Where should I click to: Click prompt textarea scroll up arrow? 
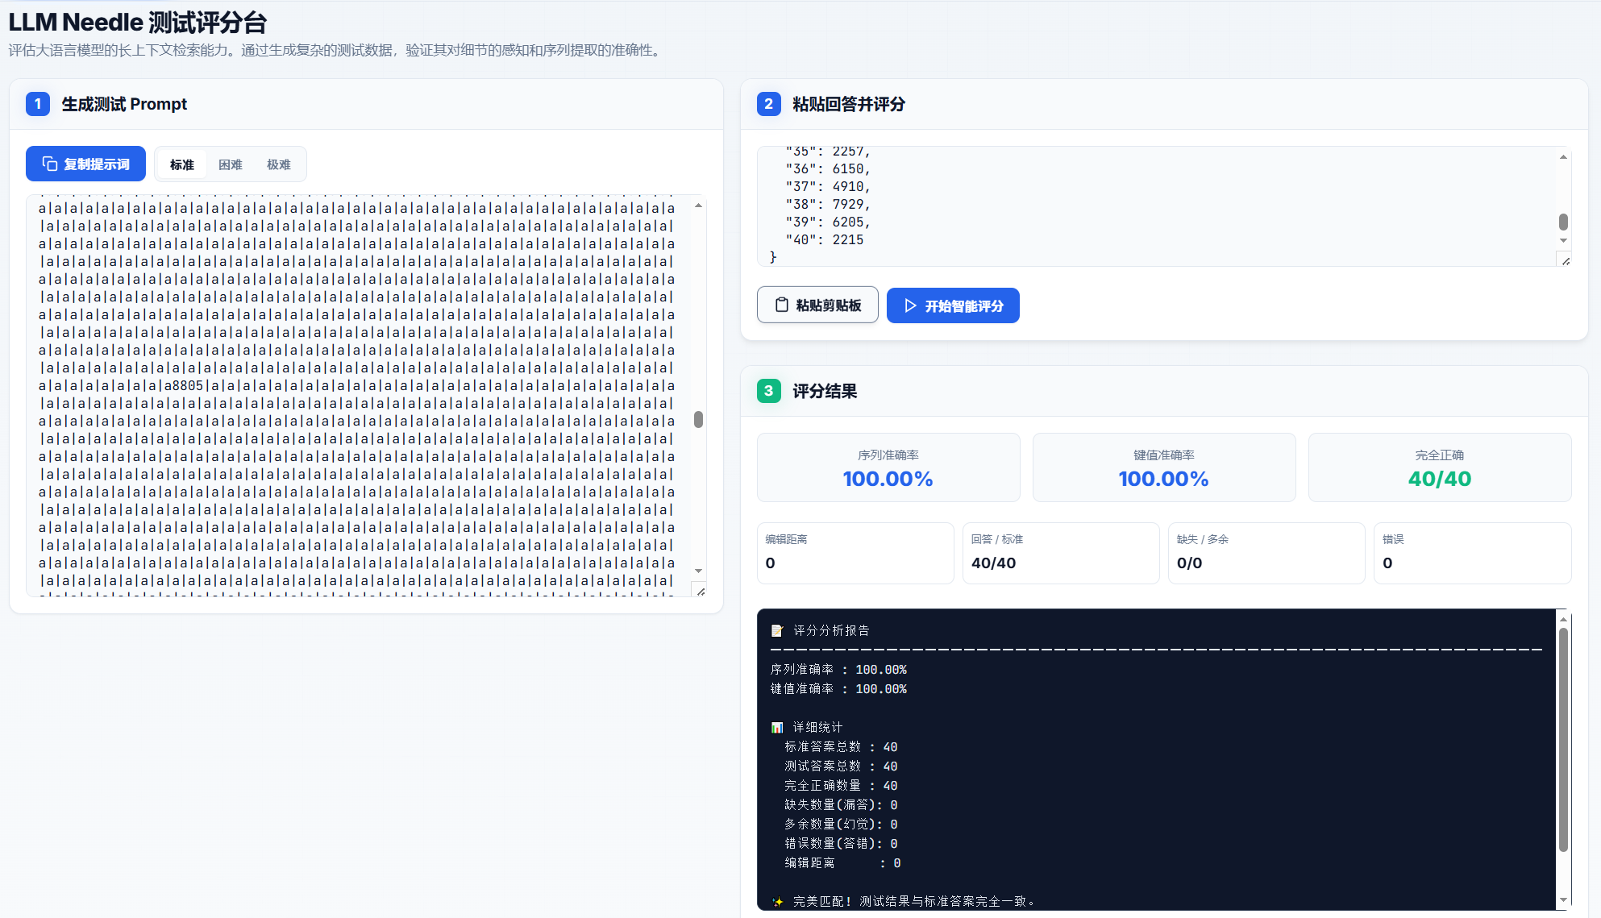click(699, 206)
